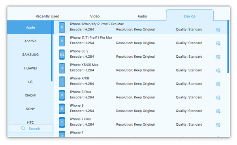The width and height of the screenshot is (237, 145).
Task: Switch to the Audio tab
Action: [x=142, y=16]
